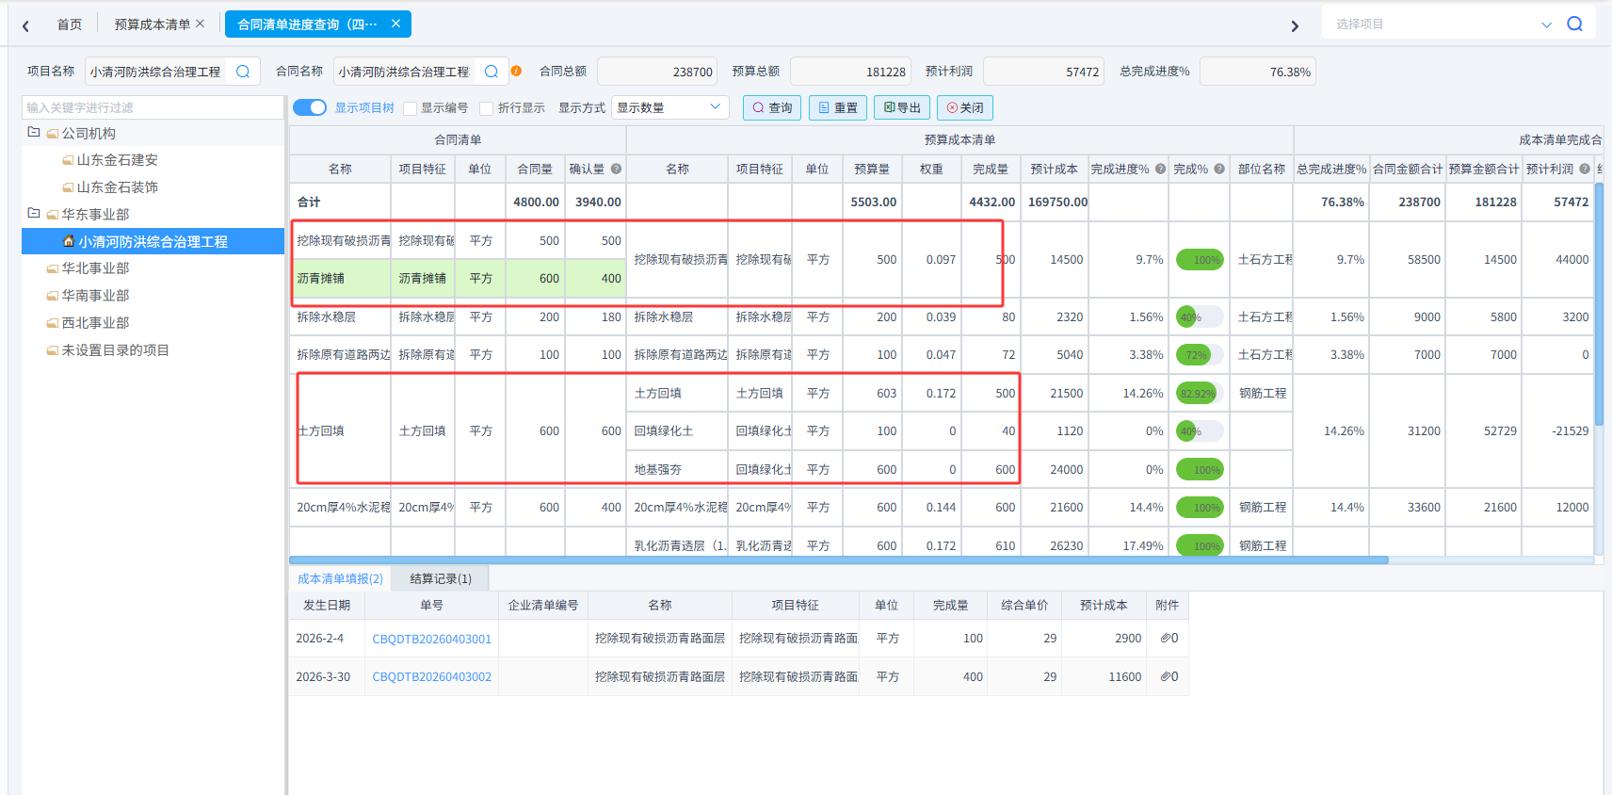Open the 结算记录(1) tab
This screenshot has height=795, width=1612.
click(x=441, y=578)
